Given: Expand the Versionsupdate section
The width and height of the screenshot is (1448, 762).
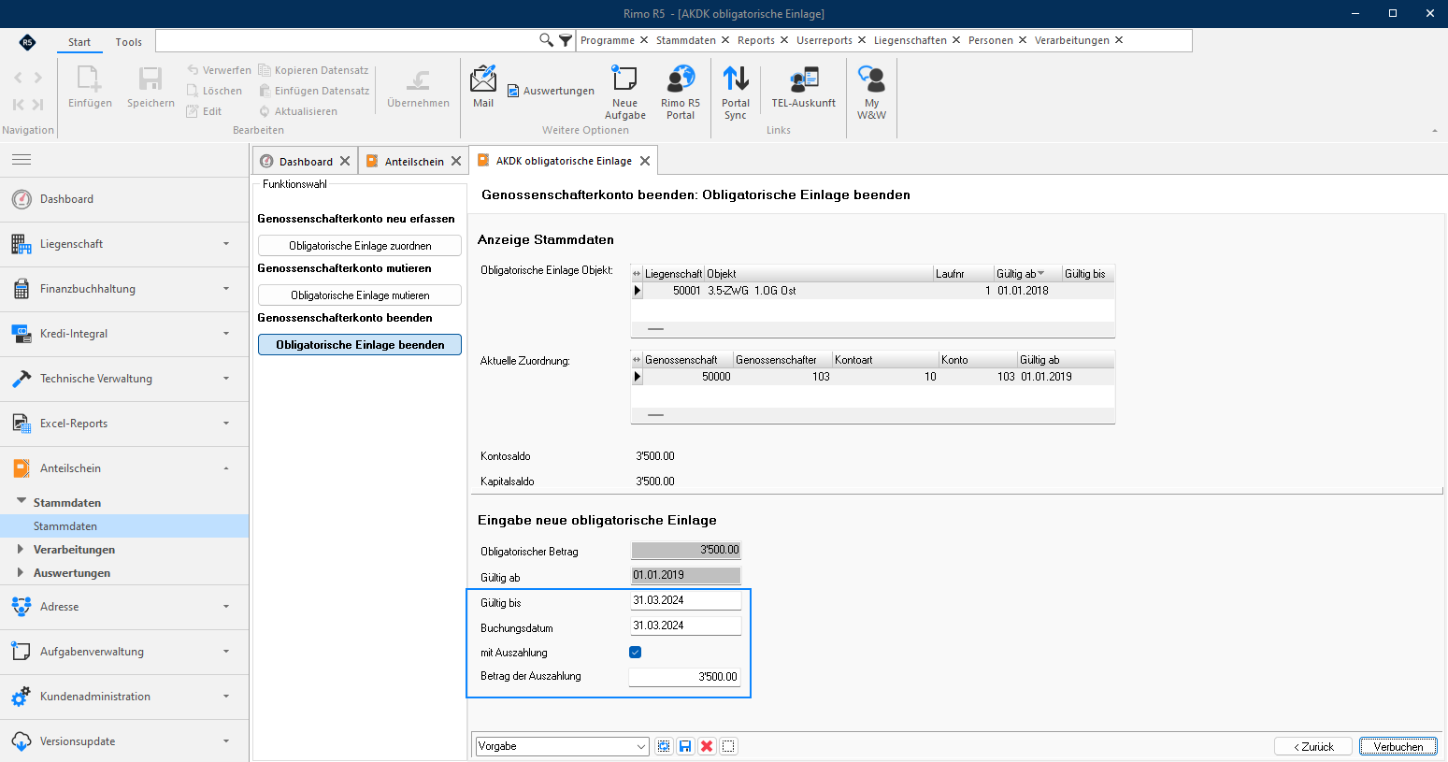Looking at the screenshot, I should [124, 741].
